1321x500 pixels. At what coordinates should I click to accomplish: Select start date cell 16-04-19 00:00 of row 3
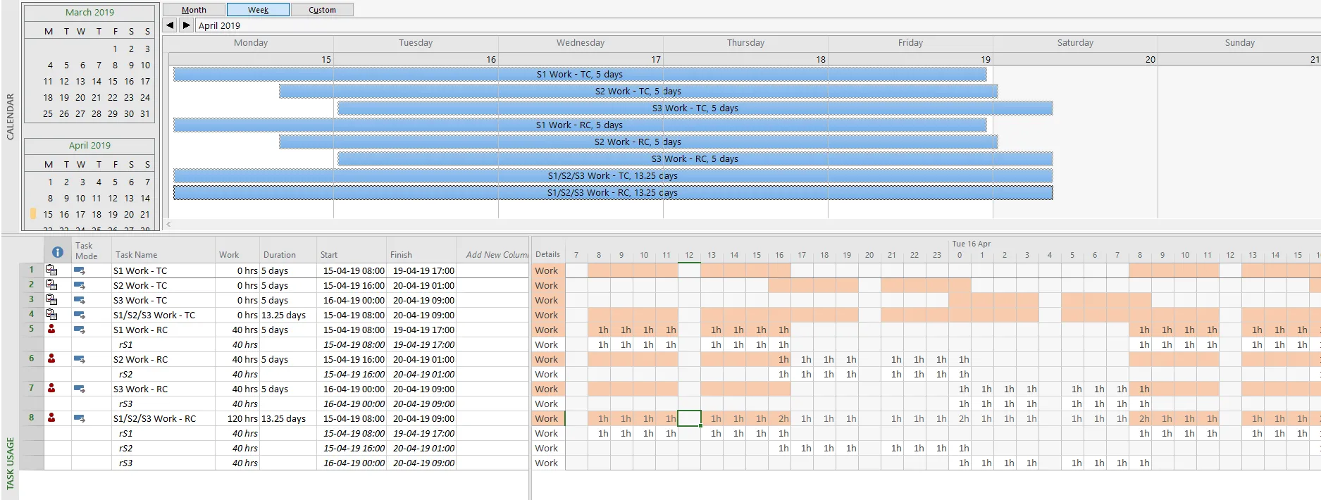[x=352, y=300]
